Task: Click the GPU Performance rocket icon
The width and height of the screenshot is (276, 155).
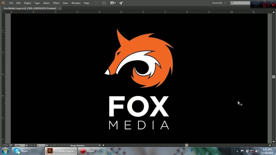Action: pos(121,3)
